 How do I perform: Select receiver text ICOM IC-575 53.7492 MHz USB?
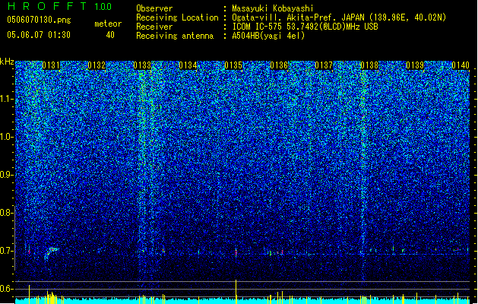pyautogui.click(x=305, y=27)
